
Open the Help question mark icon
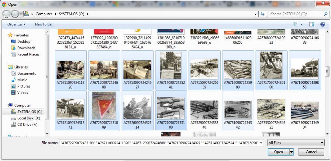(322, 25)
